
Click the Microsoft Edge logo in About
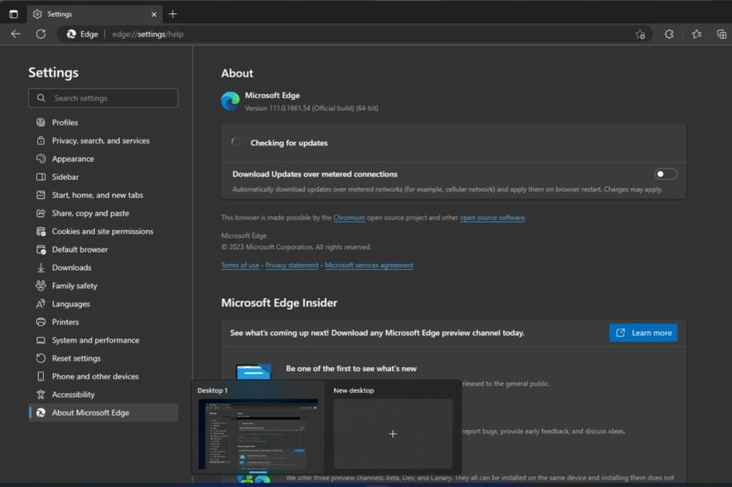[231, 102]
